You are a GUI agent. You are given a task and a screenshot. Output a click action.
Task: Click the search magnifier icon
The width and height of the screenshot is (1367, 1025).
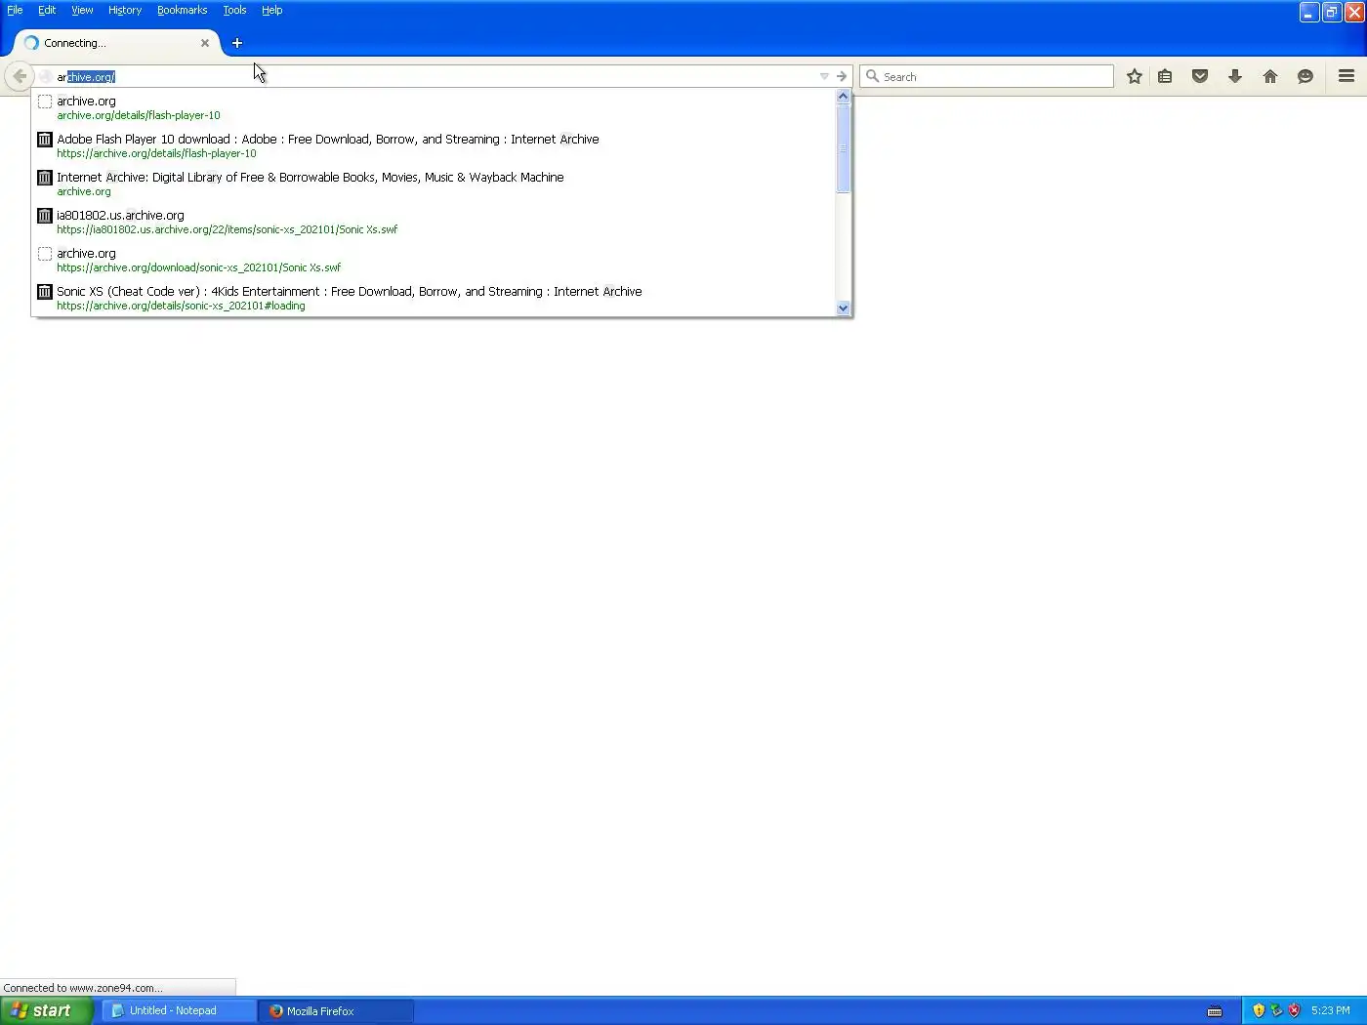[x=873, y=76]
